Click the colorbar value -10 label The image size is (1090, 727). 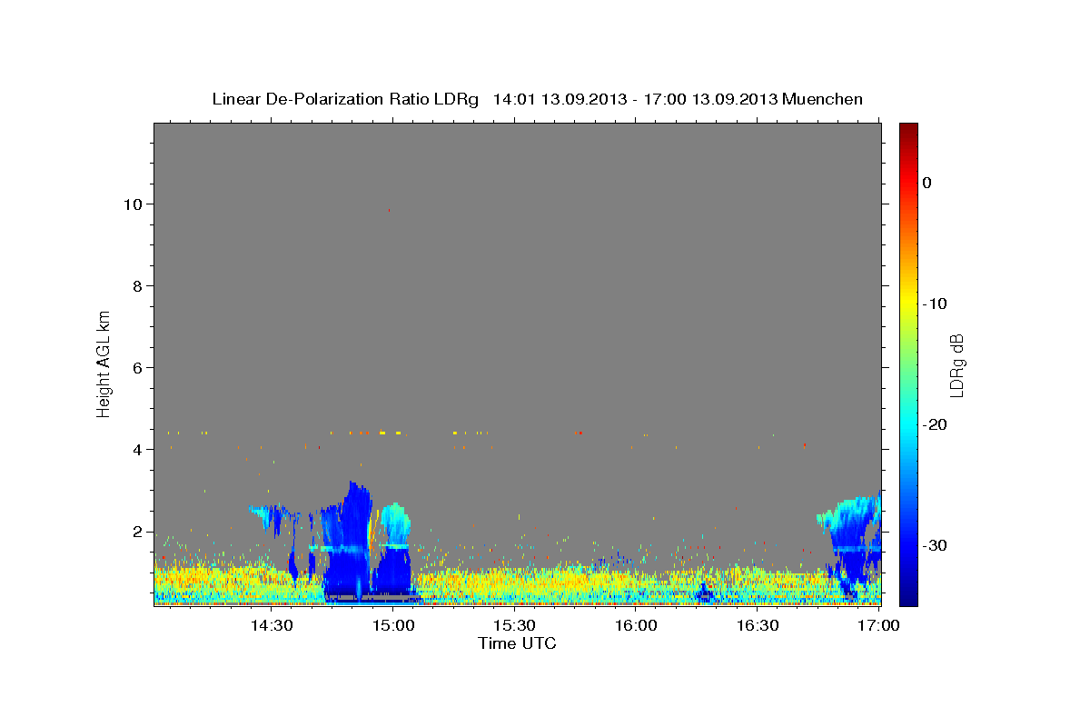(936, 304)
